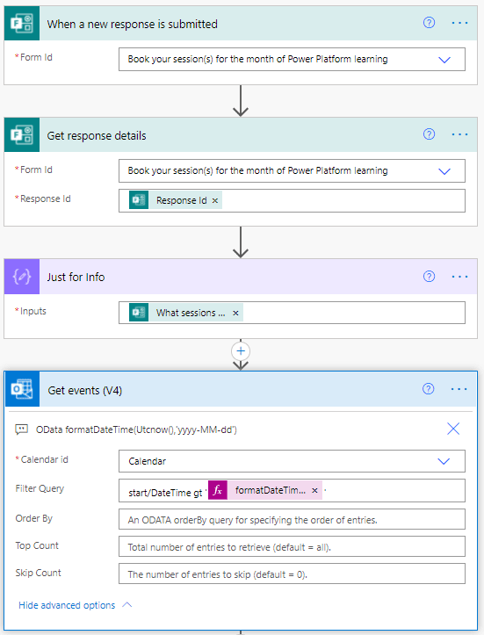Open the ellipsis menu of 'Just for Info'

pos(459,277)
